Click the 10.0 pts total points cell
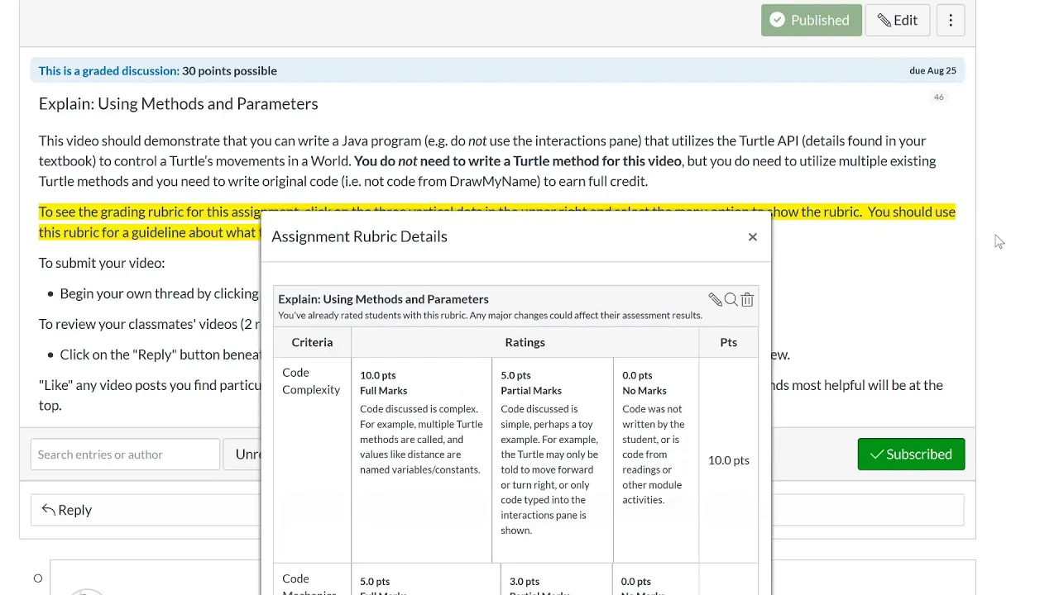 pyautogui.click(x=728, y=460)
